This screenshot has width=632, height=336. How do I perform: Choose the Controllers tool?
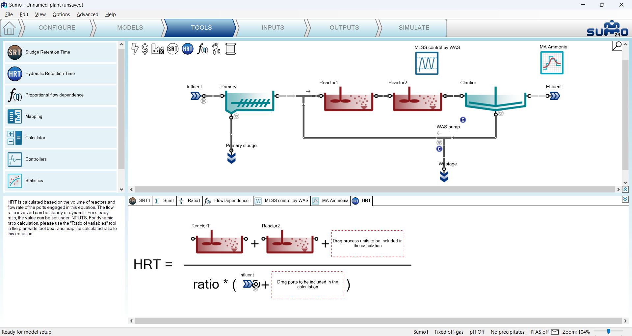(61, 159)
